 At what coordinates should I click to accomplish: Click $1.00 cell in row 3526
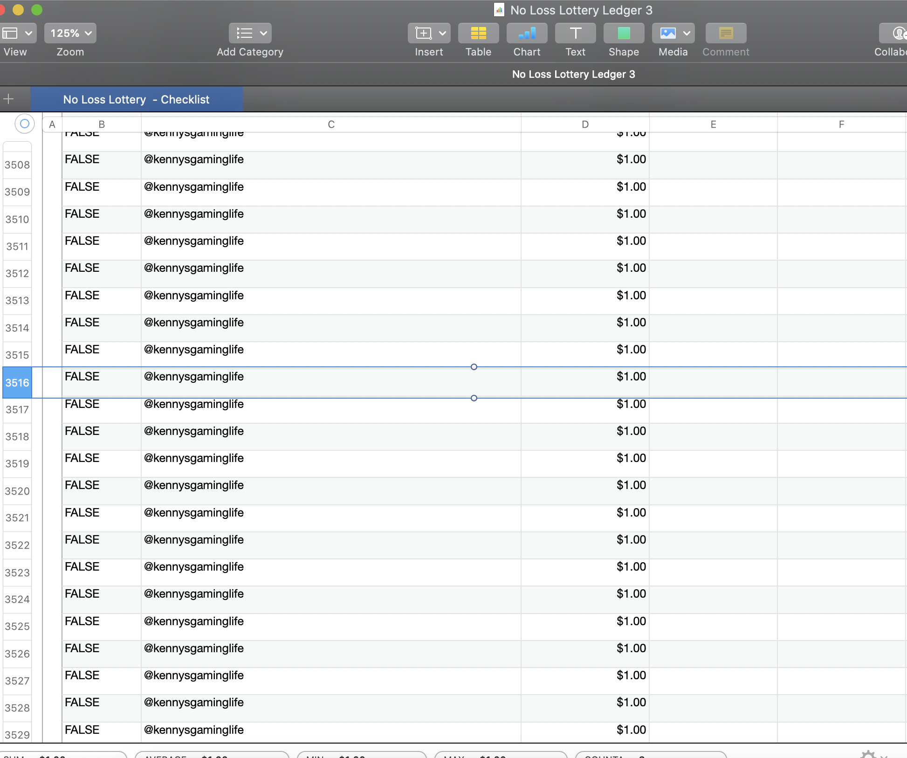pos(585,654)
